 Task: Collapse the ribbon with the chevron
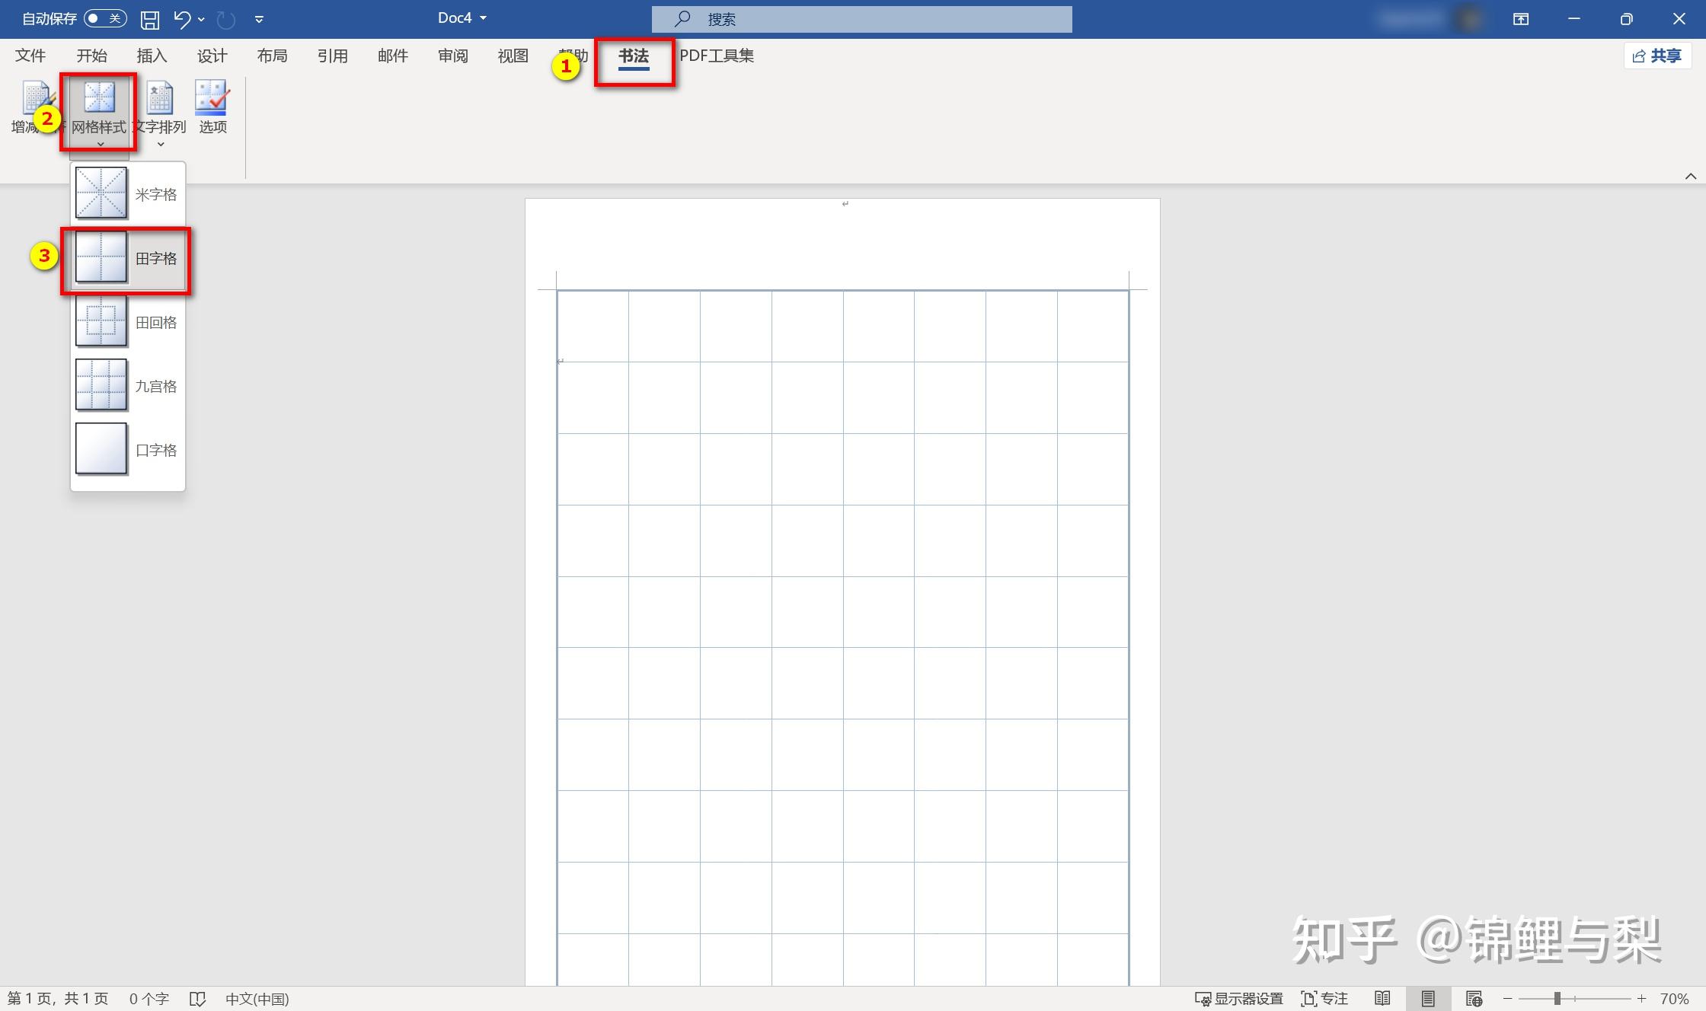click(1691, 176)
